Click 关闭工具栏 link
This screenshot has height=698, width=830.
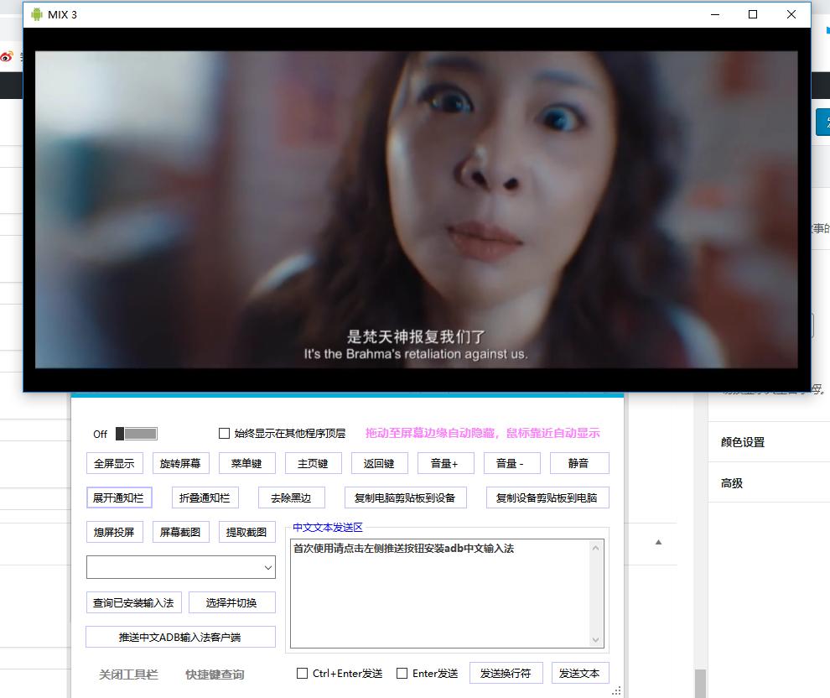(x=128, y=675)
